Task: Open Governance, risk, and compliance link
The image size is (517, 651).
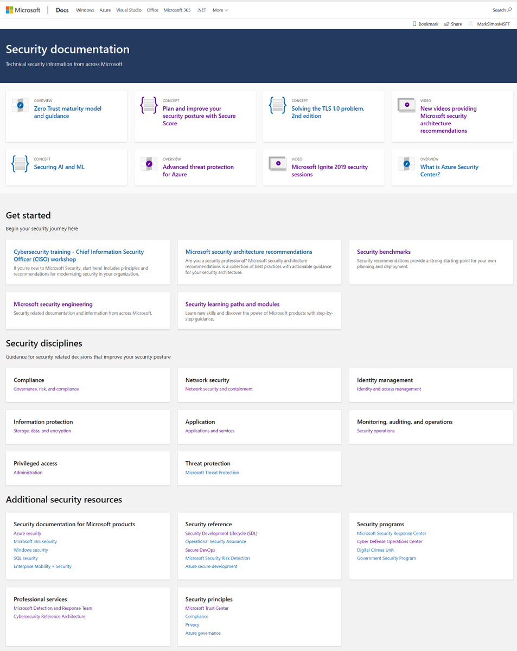Action: point(46,389)
